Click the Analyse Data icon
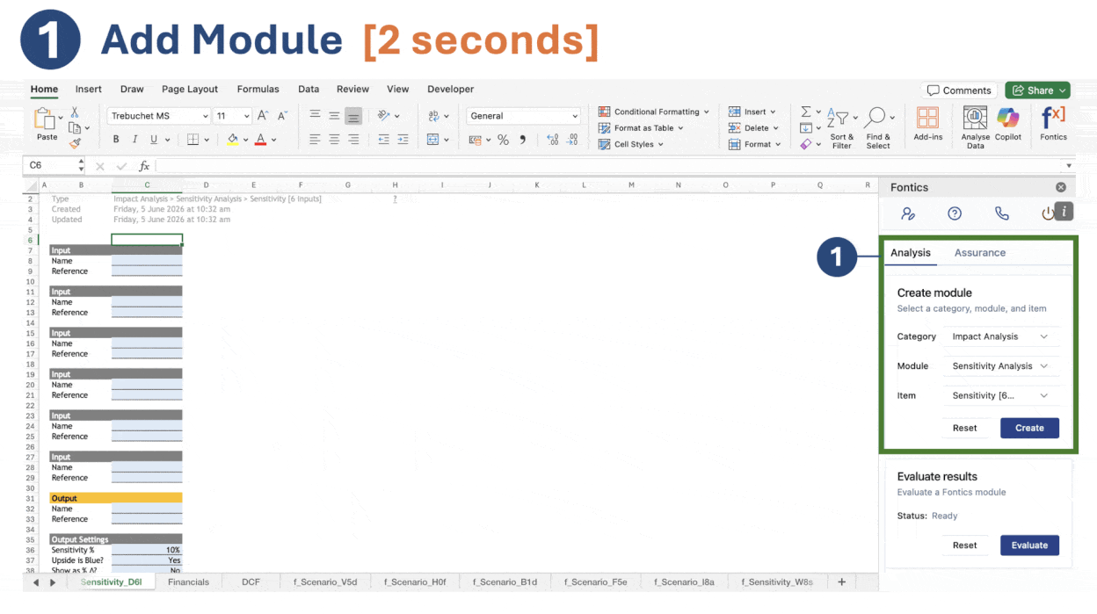Viewport: 1097px width, 614px height. [975, 118]
